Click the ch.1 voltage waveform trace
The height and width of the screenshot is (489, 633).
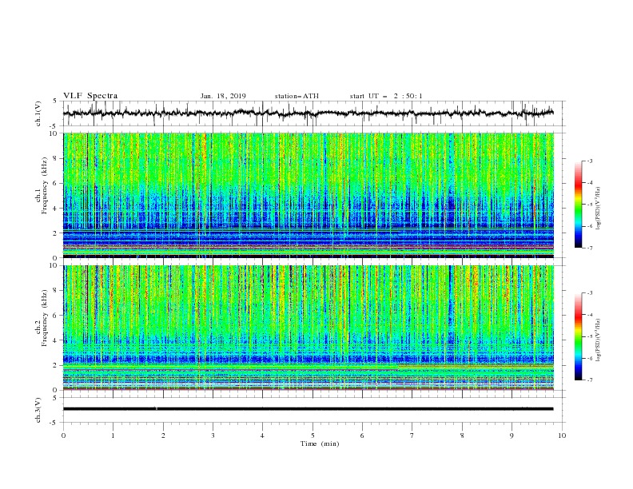click(x=309, y=113)
